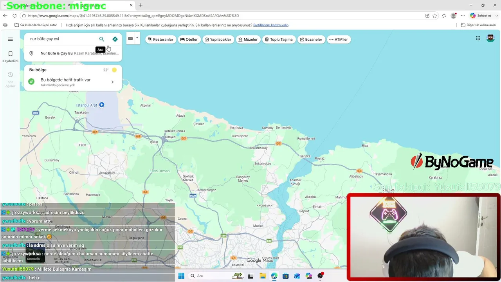
Task: Click the green traffic car icon
Action: click(x=32, y=81)
